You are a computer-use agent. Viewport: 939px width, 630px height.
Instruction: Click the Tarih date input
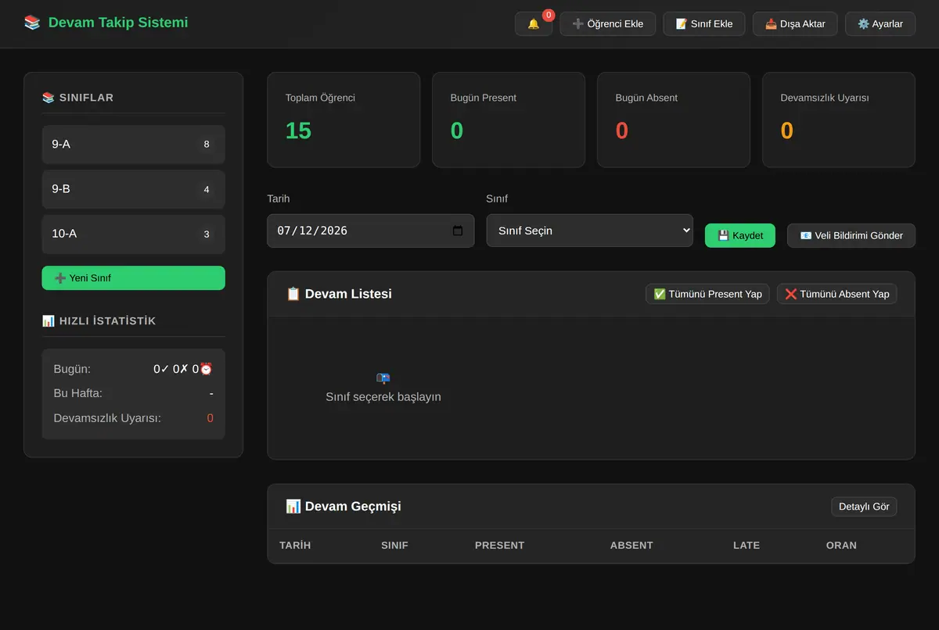coord(370,231)
